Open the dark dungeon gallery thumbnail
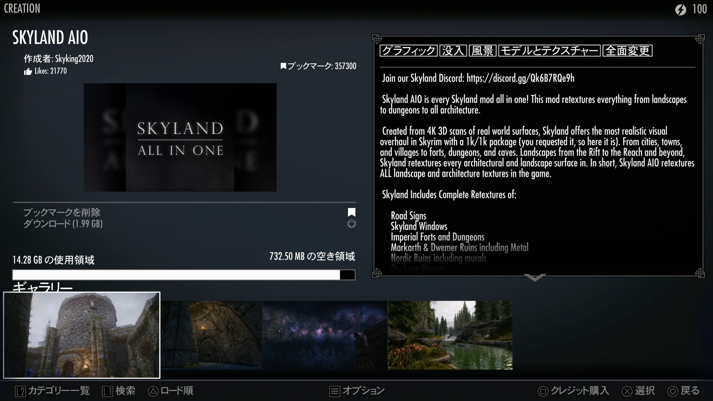The width and height of the screenshot is (713, 401). coord(211,335)
